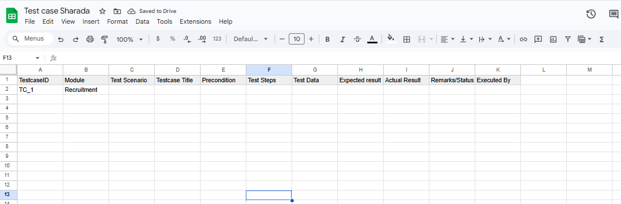Screen dimensions: 621x204
Task: Click the Undo arrow
Action: click(60, 39)
